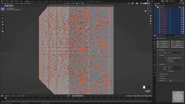The width and height of the screenshot is (185, 104).
Task: Select the Add Cube tool
Action: [3, 35]
